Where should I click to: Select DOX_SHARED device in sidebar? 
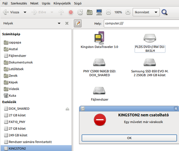(36, 109)
